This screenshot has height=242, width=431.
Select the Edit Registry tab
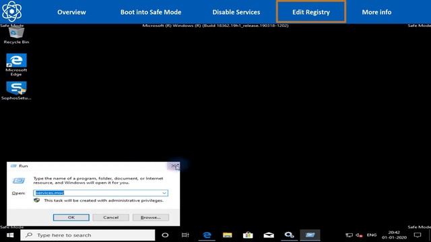tap(311, 12)
